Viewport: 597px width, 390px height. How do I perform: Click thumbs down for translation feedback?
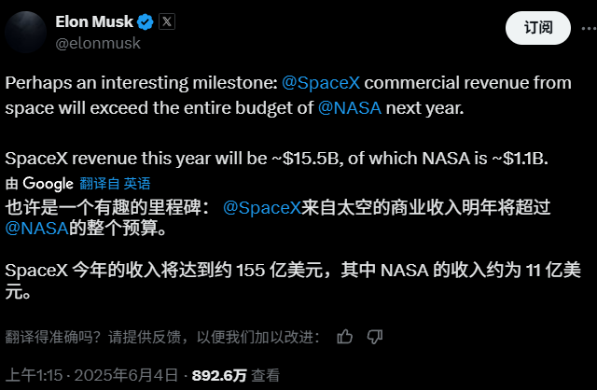375,336
